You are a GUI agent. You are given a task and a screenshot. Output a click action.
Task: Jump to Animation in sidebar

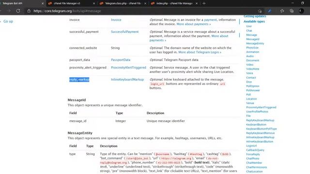tap(252, 52)
